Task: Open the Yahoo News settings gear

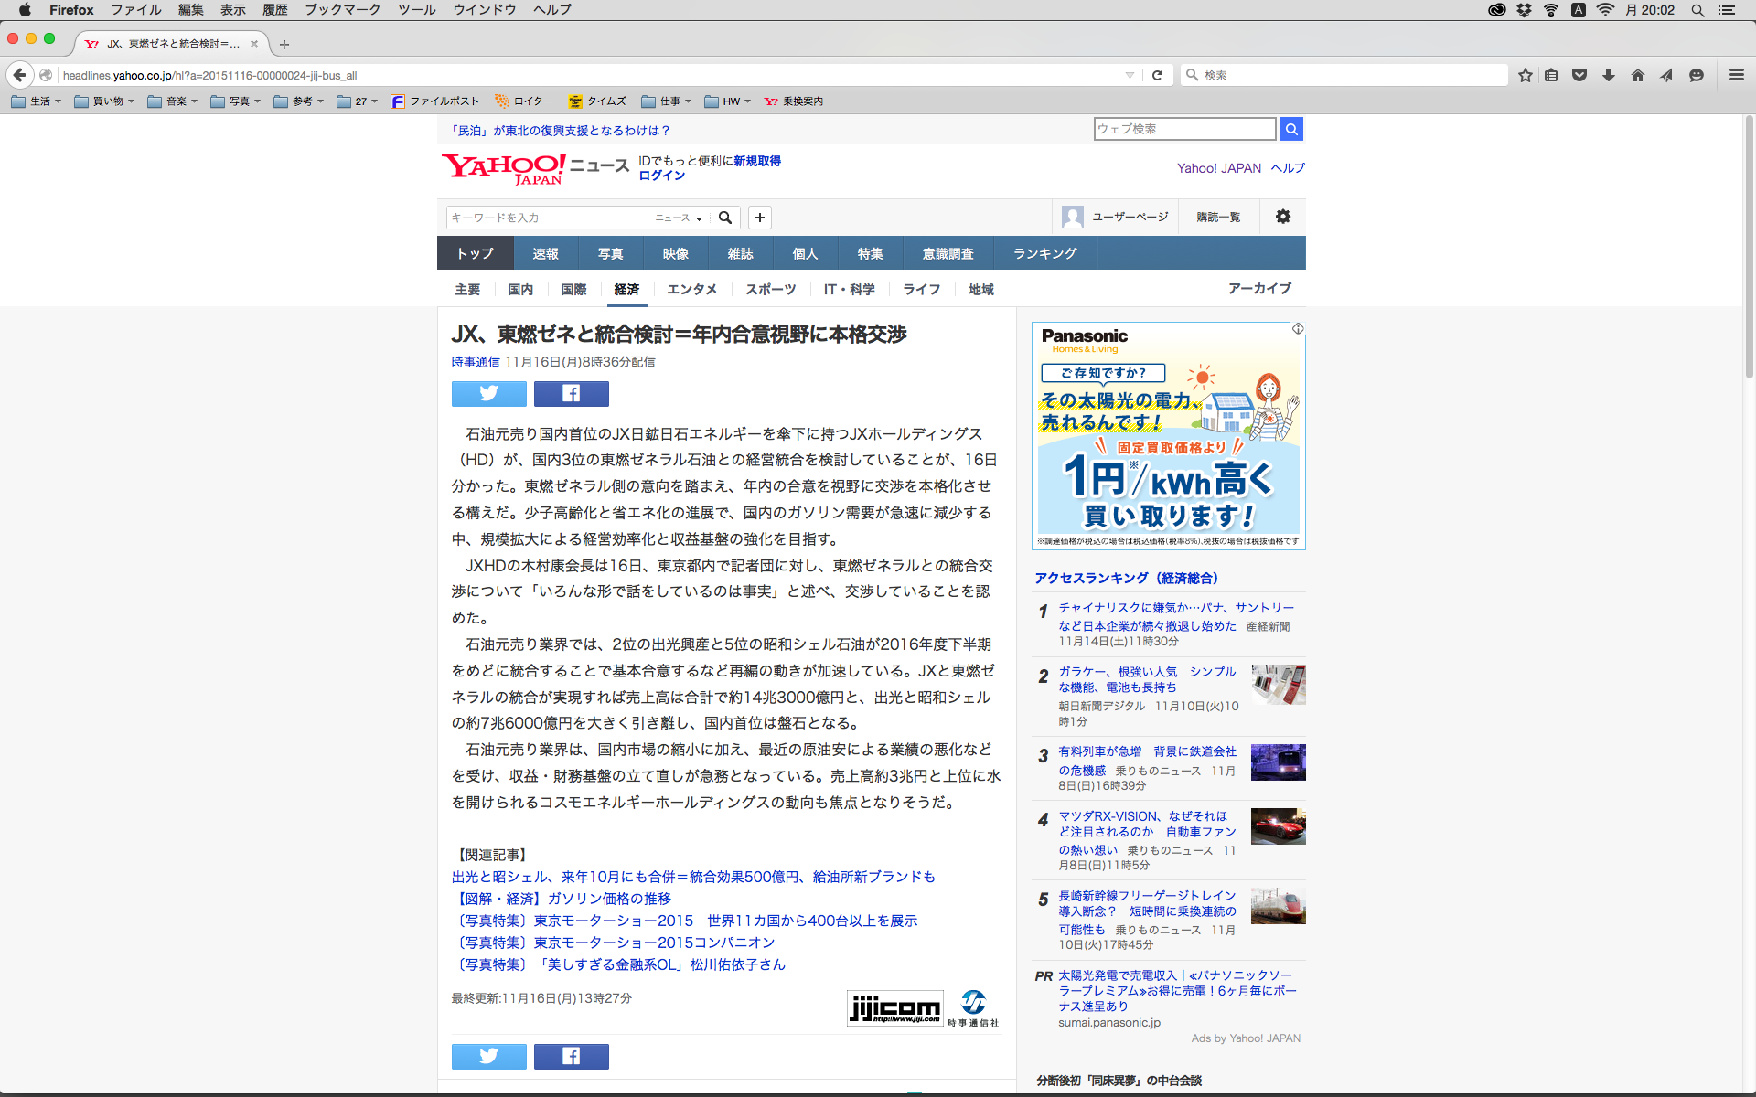Action: (1282, 217)
